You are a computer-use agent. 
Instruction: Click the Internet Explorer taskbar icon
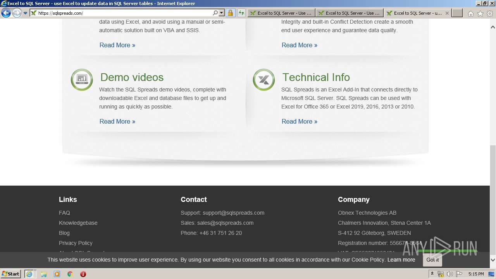coord(29,274)
